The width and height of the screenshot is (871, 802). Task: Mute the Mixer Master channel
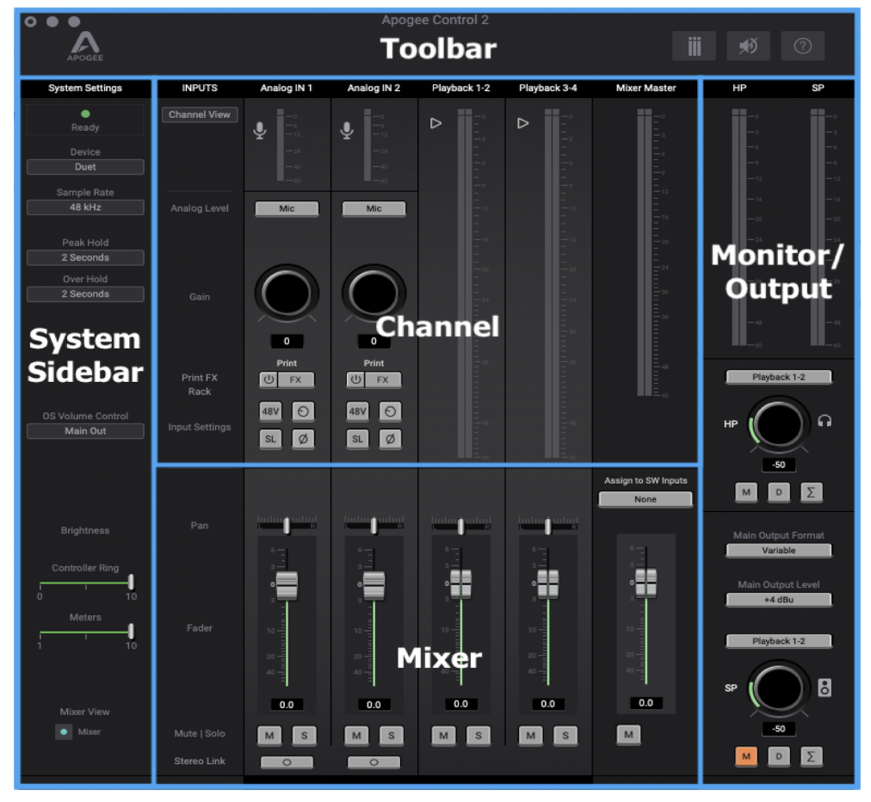(x=628, y=735)
